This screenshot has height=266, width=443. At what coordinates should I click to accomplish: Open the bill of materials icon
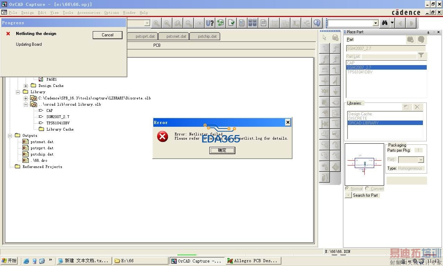click(x=263, y=23)
